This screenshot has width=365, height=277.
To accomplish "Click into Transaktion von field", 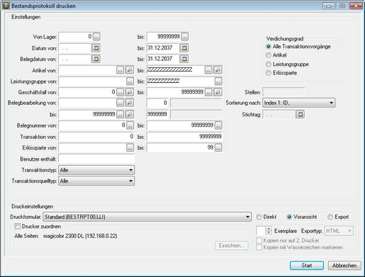I will click(96, 137).
